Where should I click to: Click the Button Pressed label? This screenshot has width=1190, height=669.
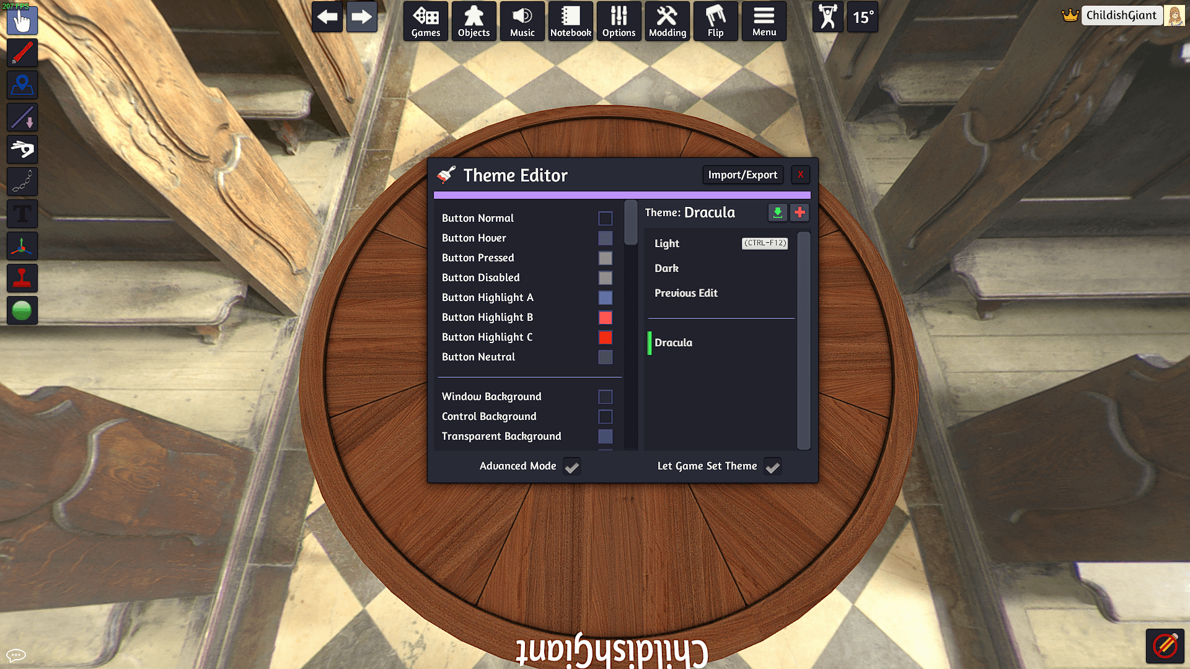[478, 258]
